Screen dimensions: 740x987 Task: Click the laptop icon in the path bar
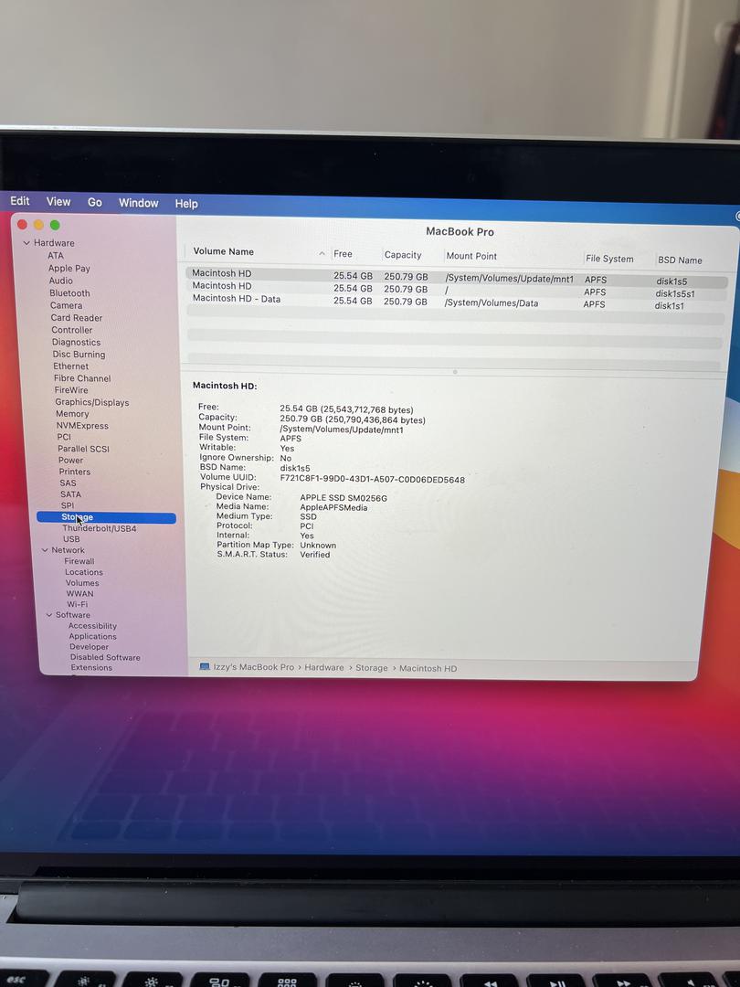205,666
